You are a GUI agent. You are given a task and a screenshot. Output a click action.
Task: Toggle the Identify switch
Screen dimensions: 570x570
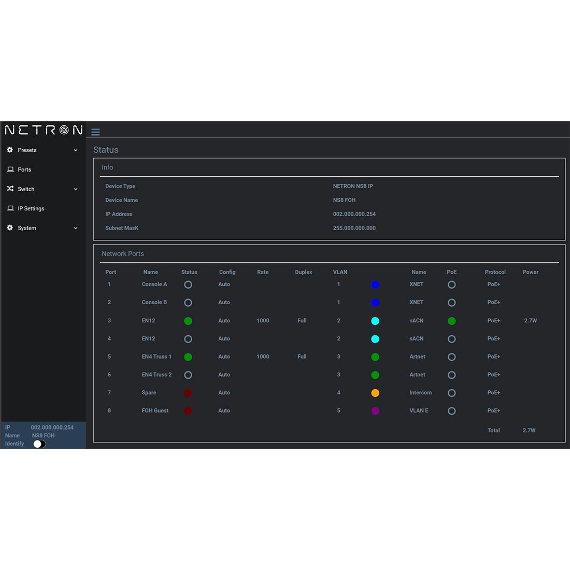click(x=39, y=444)
